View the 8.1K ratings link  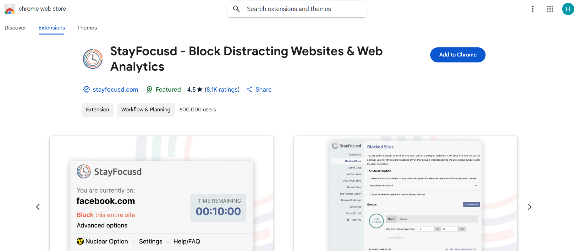pyautogui.click(x=222, y=89)
